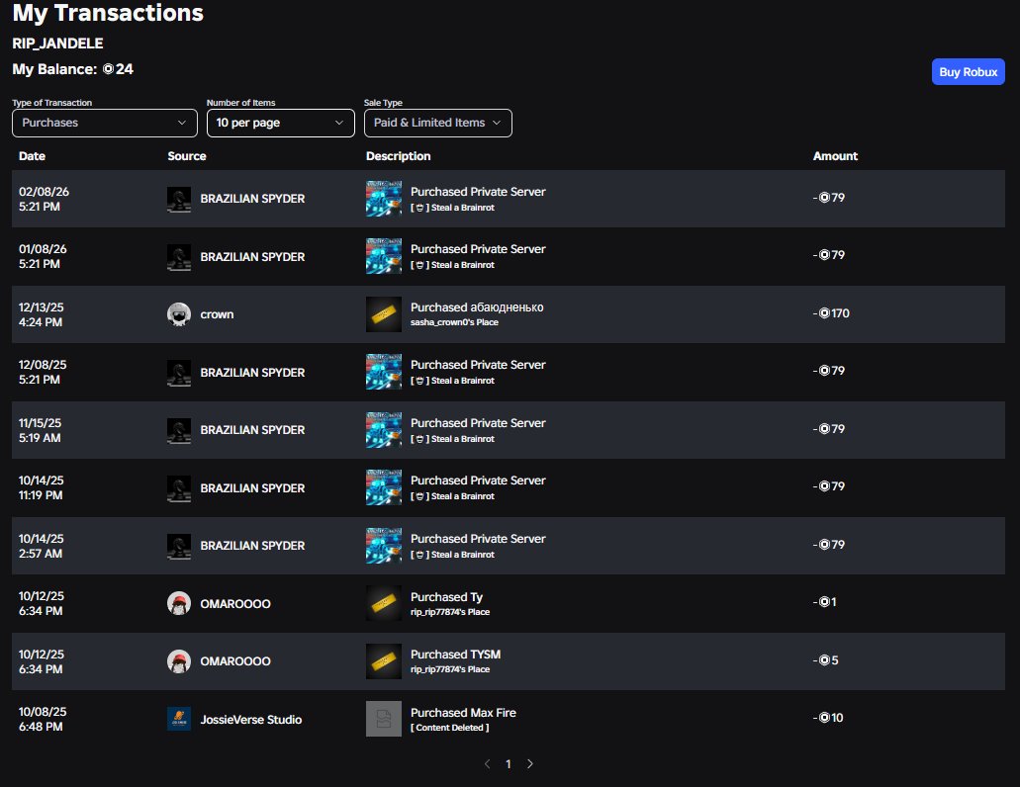Open gold ticket icon for абаюдненько purchase
Viewport: 1020px width, 787px height.
point(384,314)
